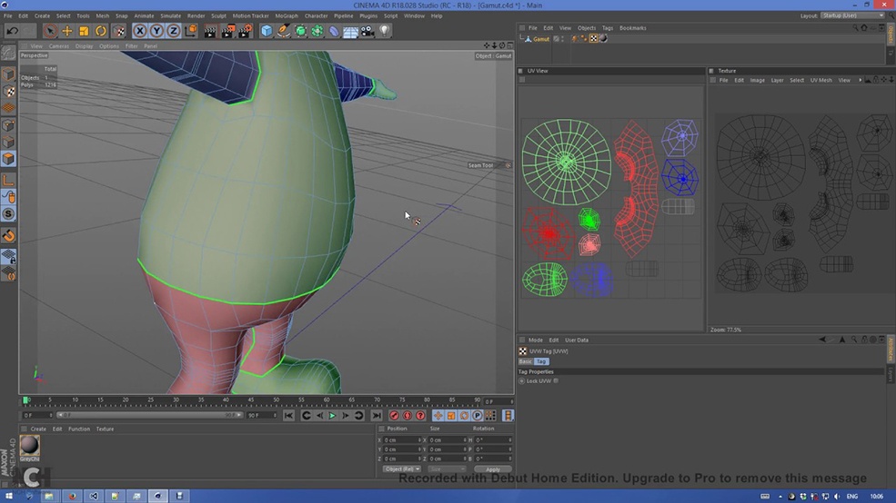Click the Make Editable icon in left toolbar
Viewport: 896px width, 503px height.
[8, 53]
